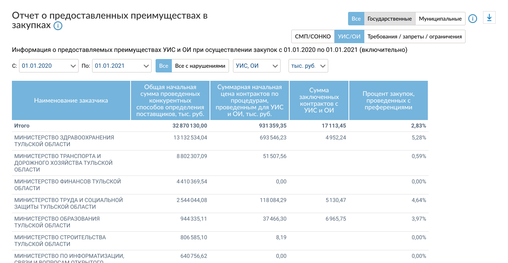This screenshot has height=263, width=508.
Task: Click Процент закупок, проведенных с преференциями header
Action: click(x=388, y=101)
